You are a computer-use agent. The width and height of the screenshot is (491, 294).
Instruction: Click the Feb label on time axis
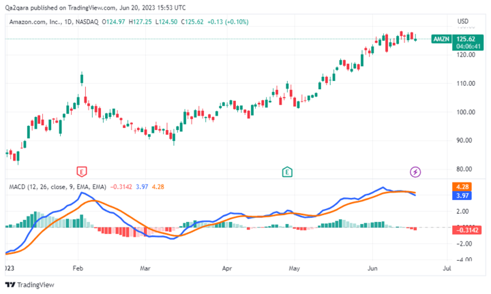pos(78,268)
